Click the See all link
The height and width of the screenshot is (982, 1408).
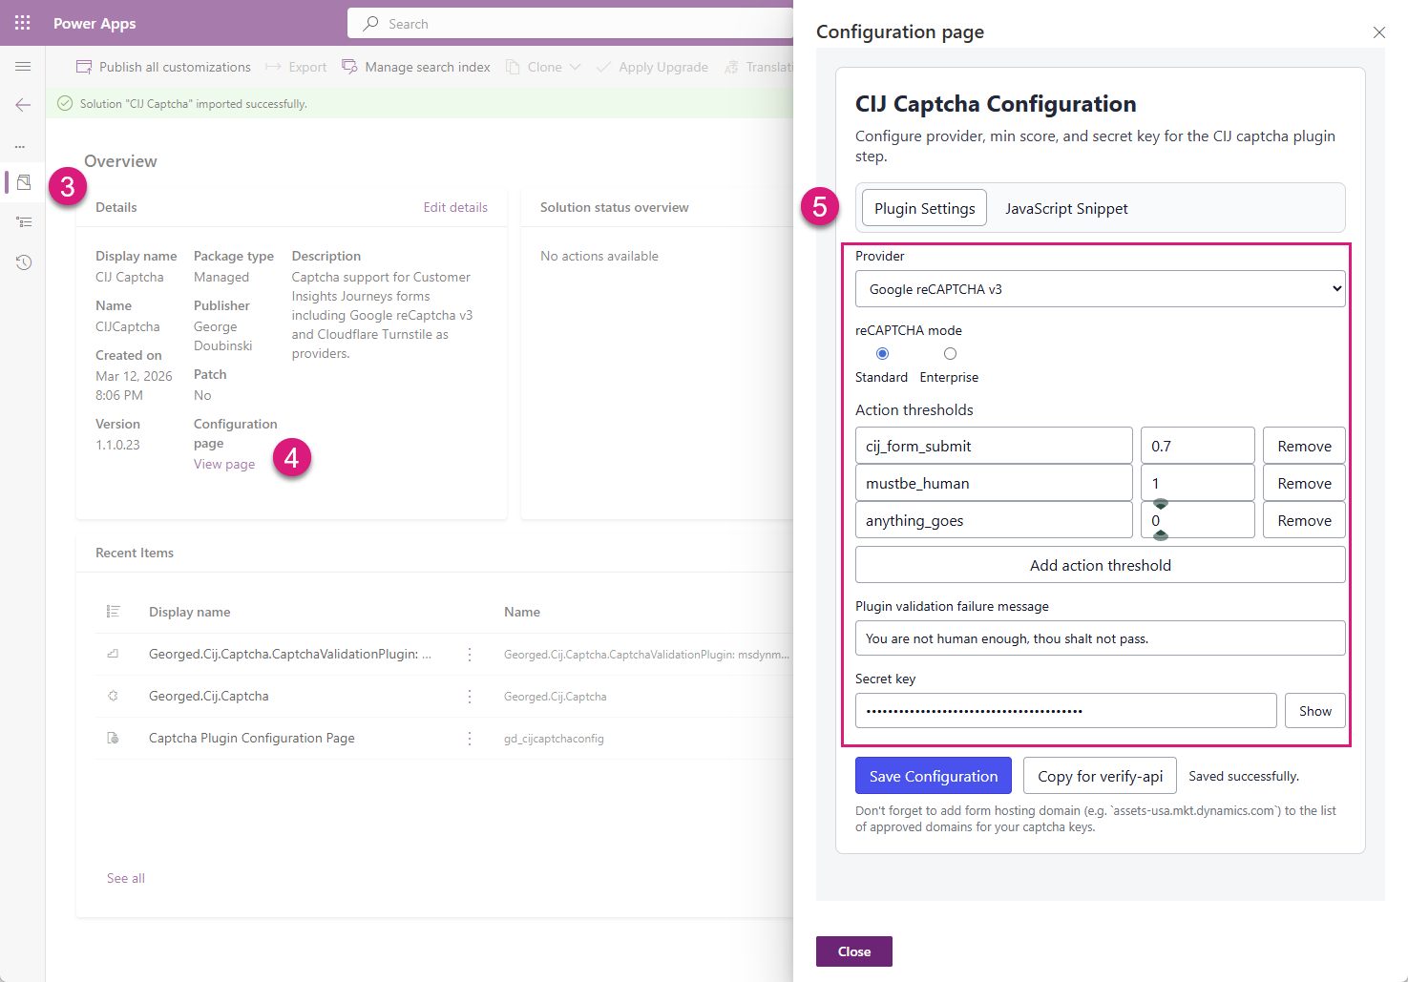click(126, 878)
